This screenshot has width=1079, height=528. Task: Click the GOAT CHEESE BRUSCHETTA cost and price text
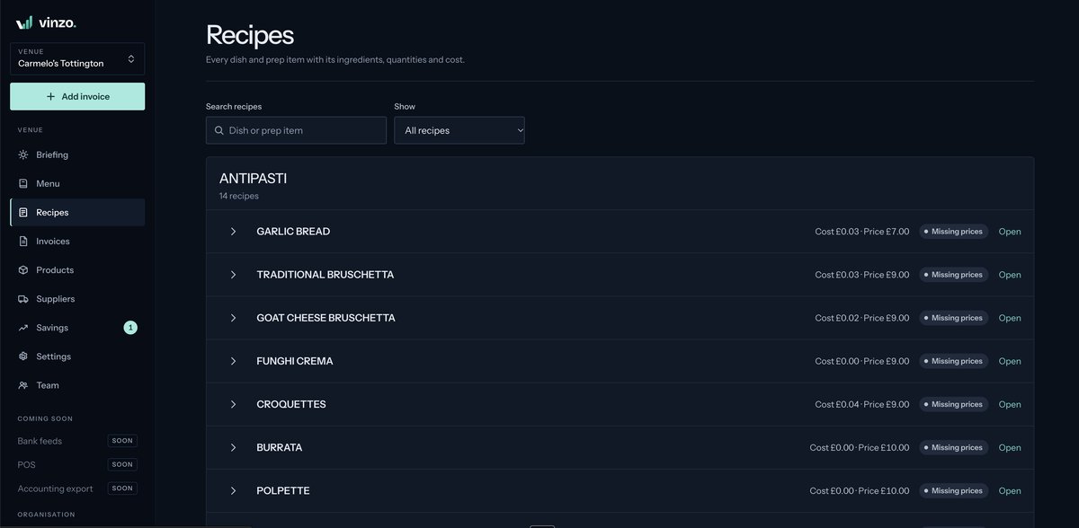[x=862, y=318]
